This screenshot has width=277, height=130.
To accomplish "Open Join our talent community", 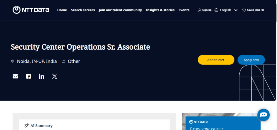I will point(120,10).
